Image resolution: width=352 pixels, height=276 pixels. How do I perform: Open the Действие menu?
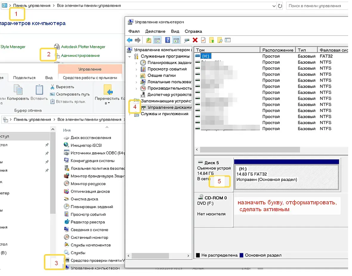(x=155, y=31)
